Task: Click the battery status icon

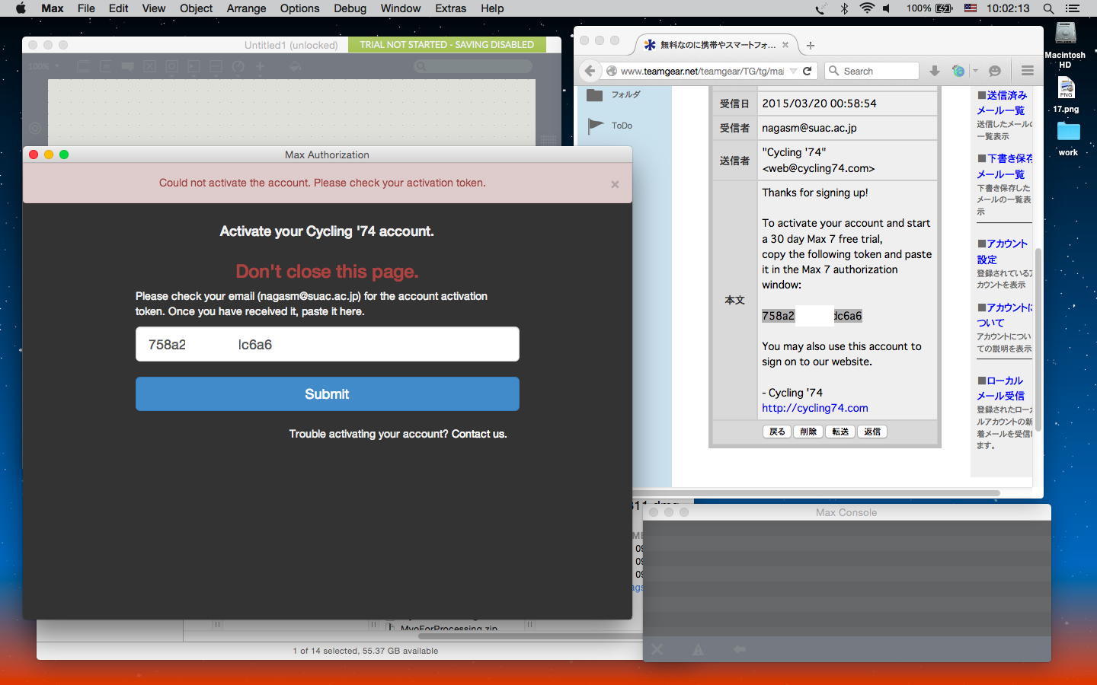Action: click(945, 8)
